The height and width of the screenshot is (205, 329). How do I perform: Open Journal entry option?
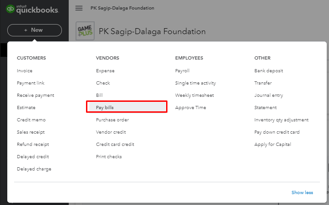[x=268, y=95]
